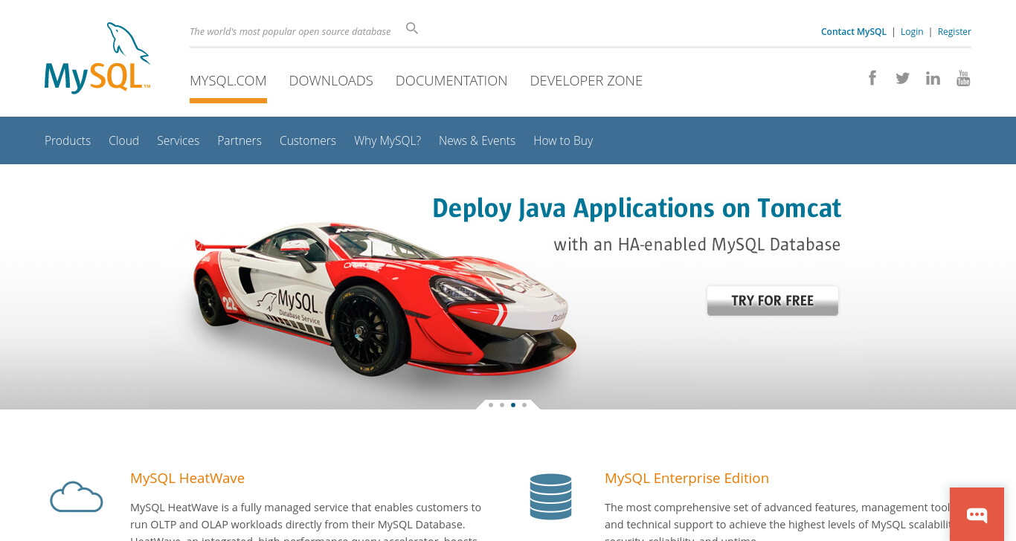Open the Customers menu
This screenshot has width=1016, height=541.
pos(308,140)
